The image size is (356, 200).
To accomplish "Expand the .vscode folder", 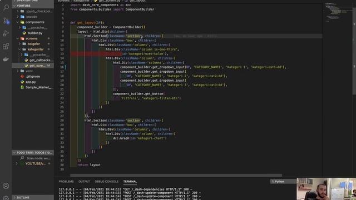I will 18,17.
